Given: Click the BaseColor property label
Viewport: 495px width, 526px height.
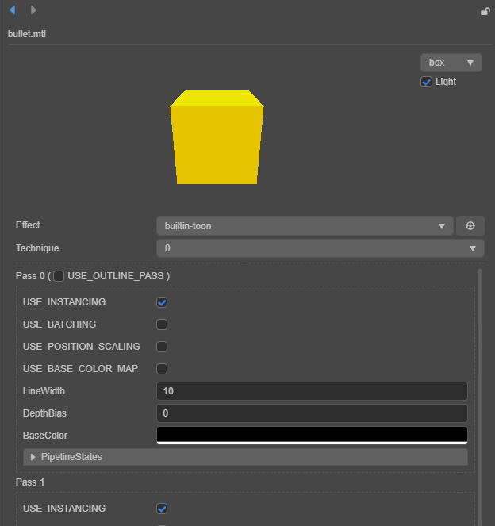Looking at the screenshot, I should pyautogui.click(x=45, y=436).
